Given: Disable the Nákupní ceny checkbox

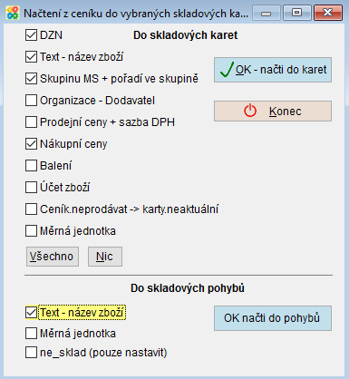Looking at the screenshot, I should (x=31, y=144).
